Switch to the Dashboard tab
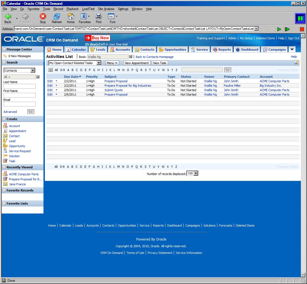Screen dimensions: 307x284 [x=247, y=50]
